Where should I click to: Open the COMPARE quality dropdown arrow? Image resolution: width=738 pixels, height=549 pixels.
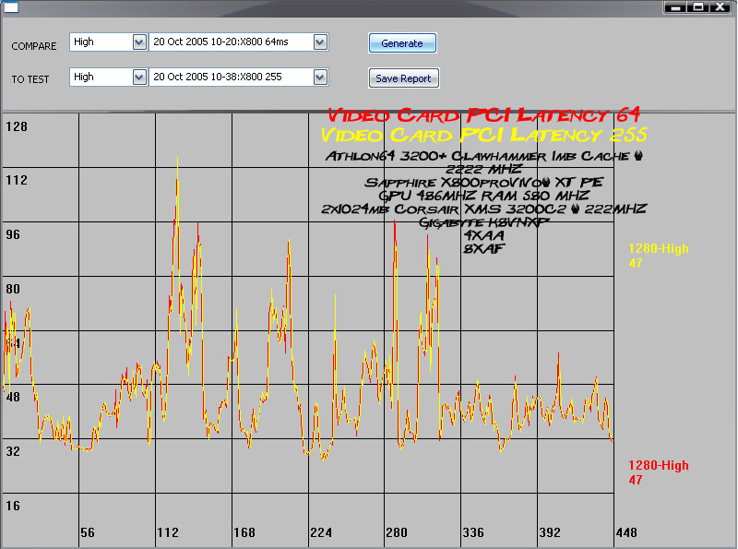(x=139, y=42)
